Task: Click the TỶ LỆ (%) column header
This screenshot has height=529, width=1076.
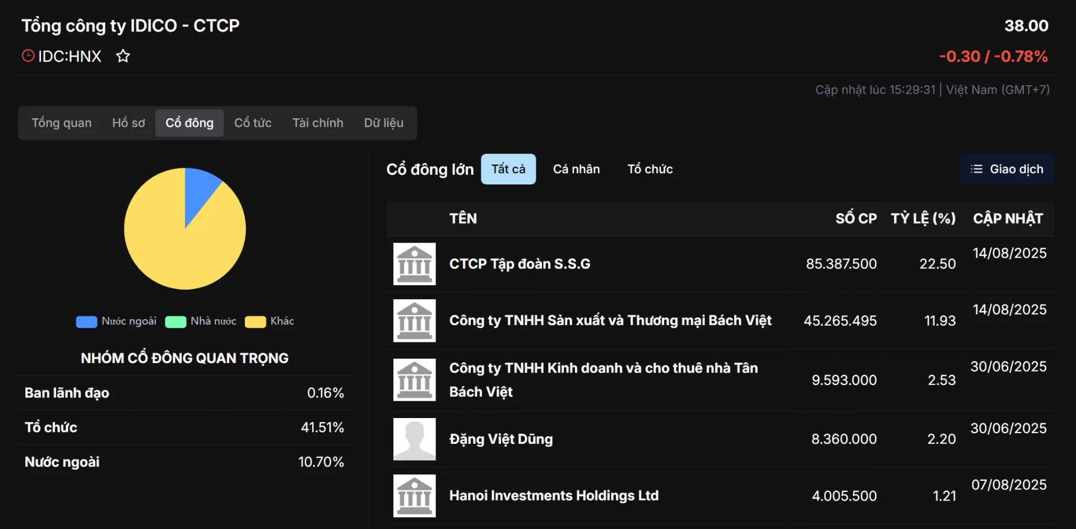Action: click(x=923, y=219)
